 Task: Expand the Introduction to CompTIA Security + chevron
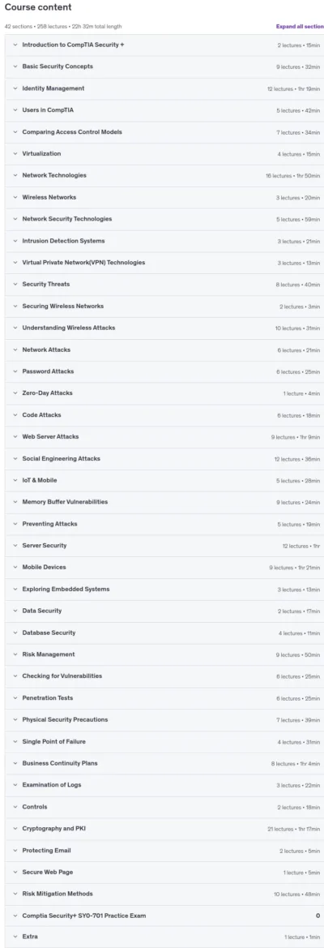coord(15,45)
